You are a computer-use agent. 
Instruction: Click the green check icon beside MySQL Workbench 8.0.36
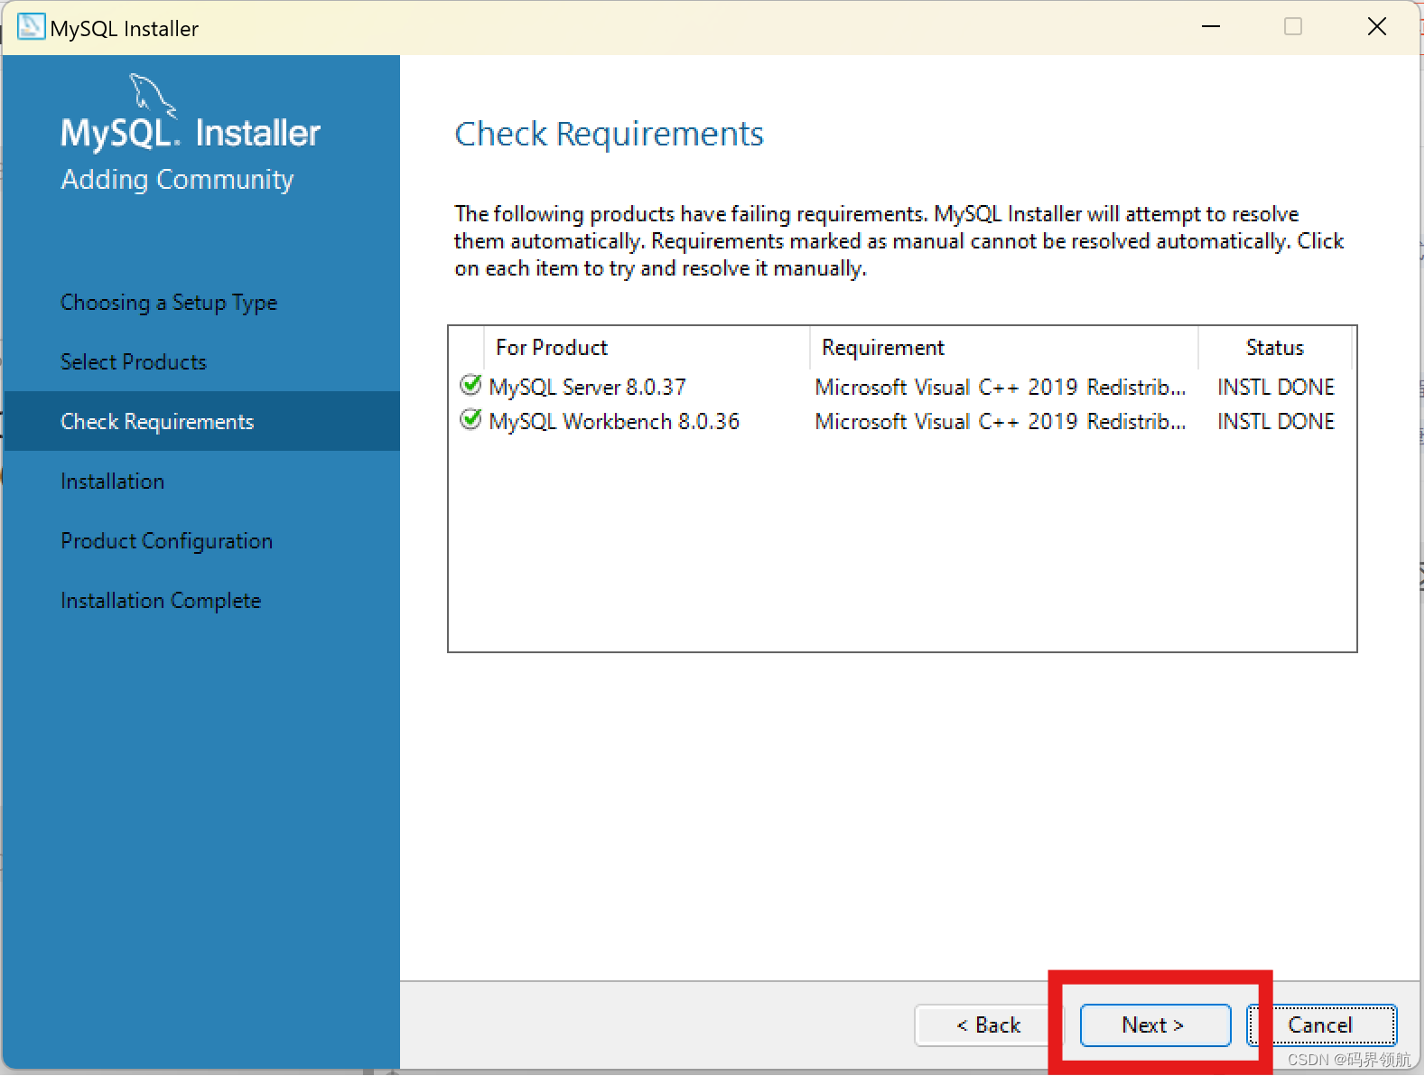[x=470, y=420]
